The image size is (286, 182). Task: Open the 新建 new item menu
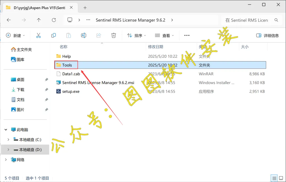[16, 35]
